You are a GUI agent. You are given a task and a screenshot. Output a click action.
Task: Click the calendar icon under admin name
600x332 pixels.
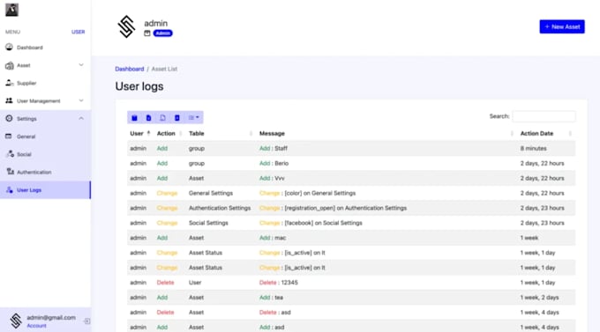click(147, 33)
